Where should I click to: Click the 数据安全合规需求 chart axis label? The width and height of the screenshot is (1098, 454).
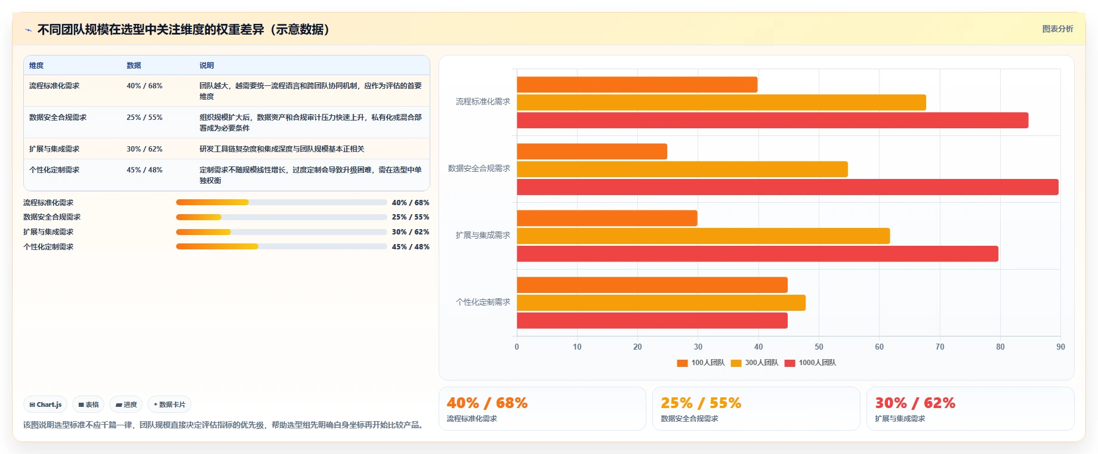point(479,169)
